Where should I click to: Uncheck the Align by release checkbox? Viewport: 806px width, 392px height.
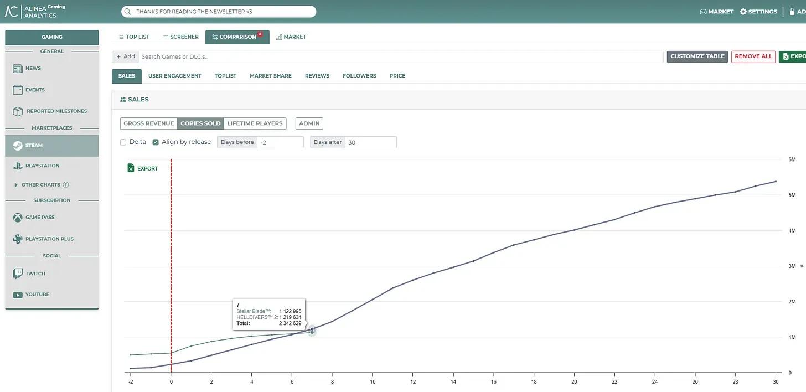[156, 142]
